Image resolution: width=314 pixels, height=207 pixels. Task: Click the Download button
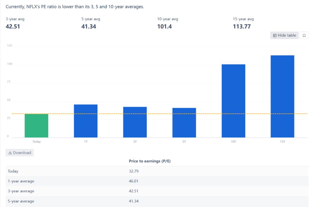20,153
